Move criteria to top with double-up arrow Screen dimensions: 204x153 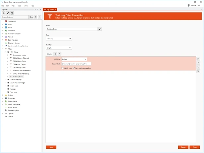point(198,59)
